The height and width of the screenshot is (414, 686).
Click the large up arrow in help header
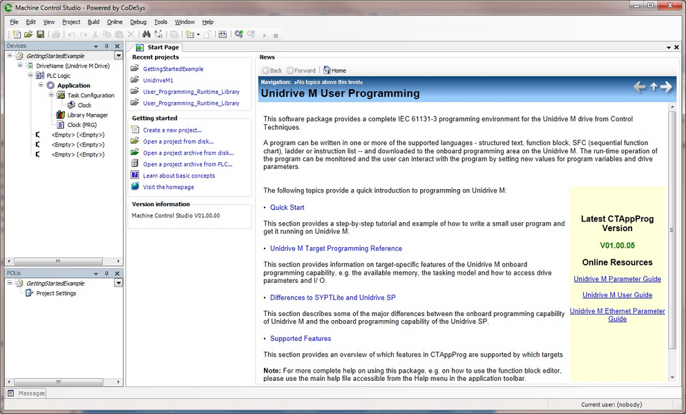pos(654,86)
